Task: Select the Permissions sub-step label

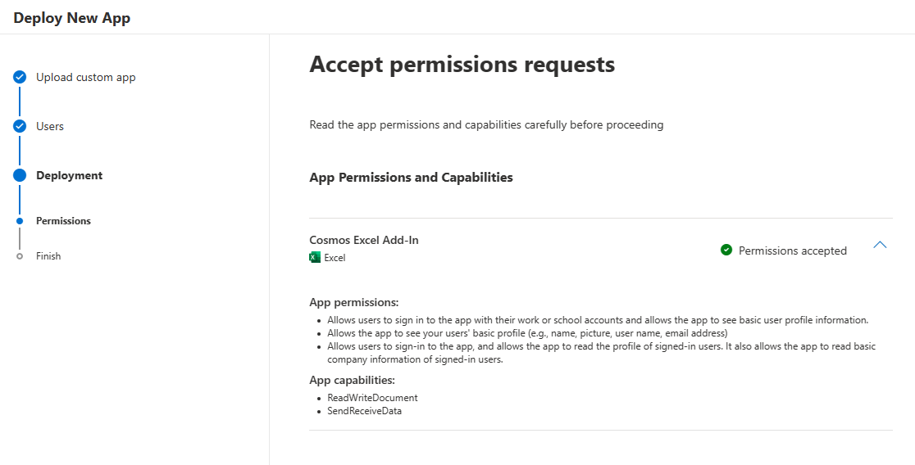Action: (x=64, y=221)
